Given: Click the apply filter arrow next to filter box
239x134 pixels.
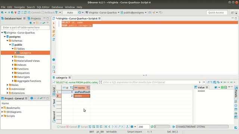Looking at the screenshot, I should tap(200, 82).
